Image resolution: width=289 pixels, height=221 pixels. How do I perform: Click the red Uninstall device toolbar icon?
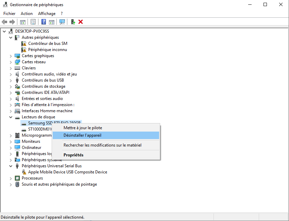point(80,22)
